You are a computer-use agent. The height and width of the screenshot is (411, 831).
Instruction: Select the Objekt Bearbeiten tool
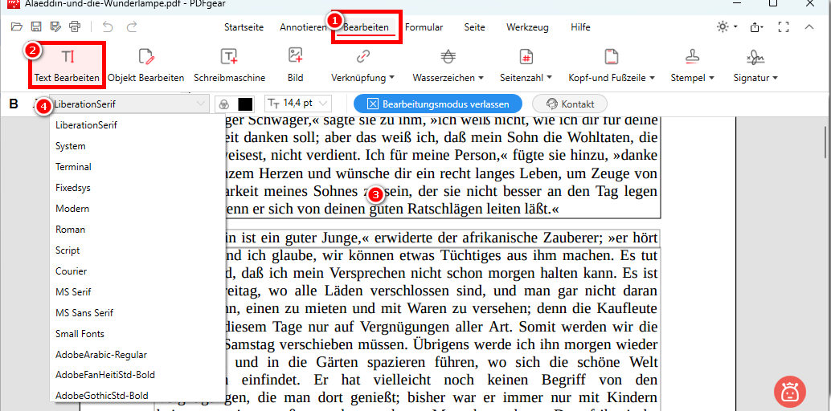tap(145, 65)
